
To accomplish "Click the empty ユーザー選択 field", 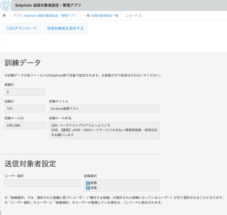I will [42, 183].
